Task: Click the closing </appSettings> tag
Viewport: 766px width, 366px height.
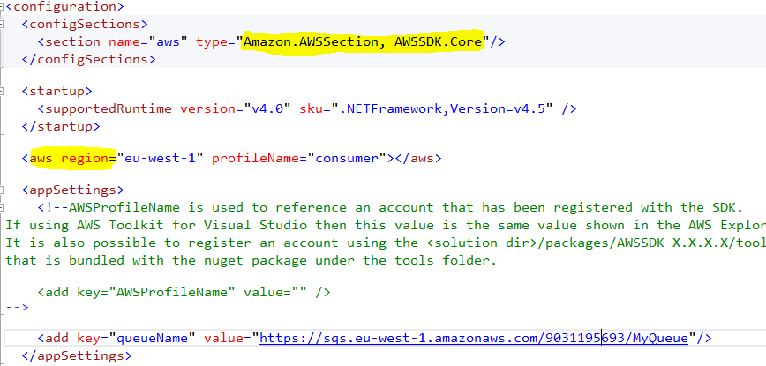Action: [77, 355]
